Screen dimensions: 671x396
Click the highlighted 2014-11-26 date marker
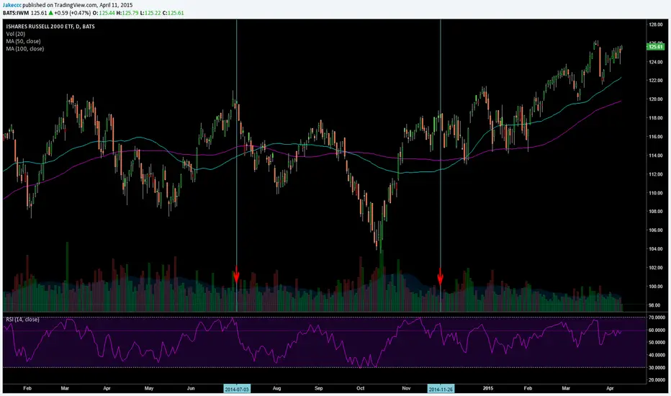441,389
